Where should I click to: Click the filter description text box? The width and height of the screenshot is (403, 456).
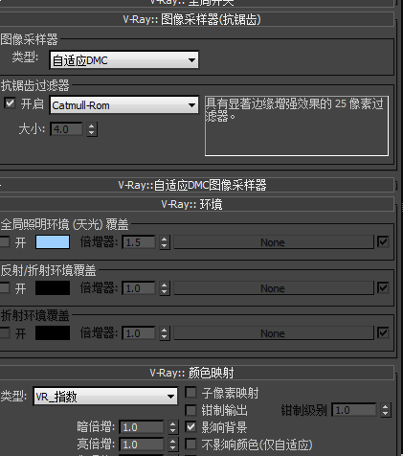[297, 125]
